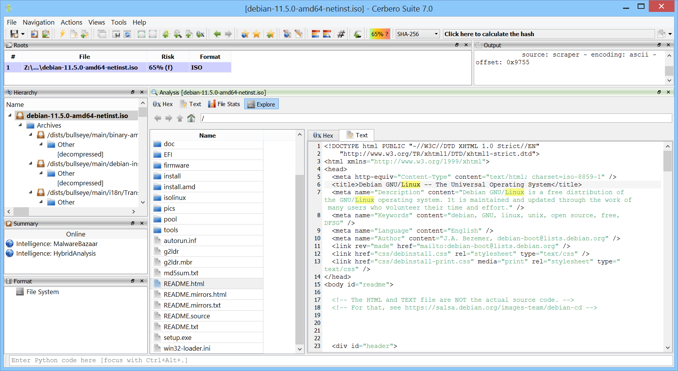The height and width of the screenshot is (371, 678).
Task: Click the Python code input field
Action: 341,360
